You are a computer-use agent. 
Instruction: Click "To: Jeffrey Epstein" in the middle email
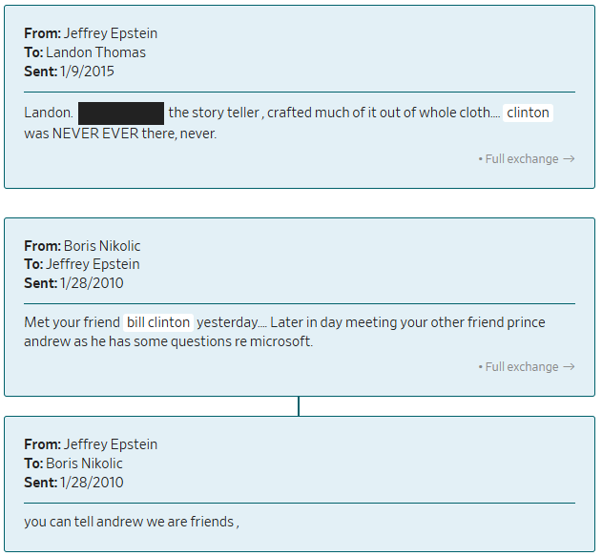[x=82, y=264]
